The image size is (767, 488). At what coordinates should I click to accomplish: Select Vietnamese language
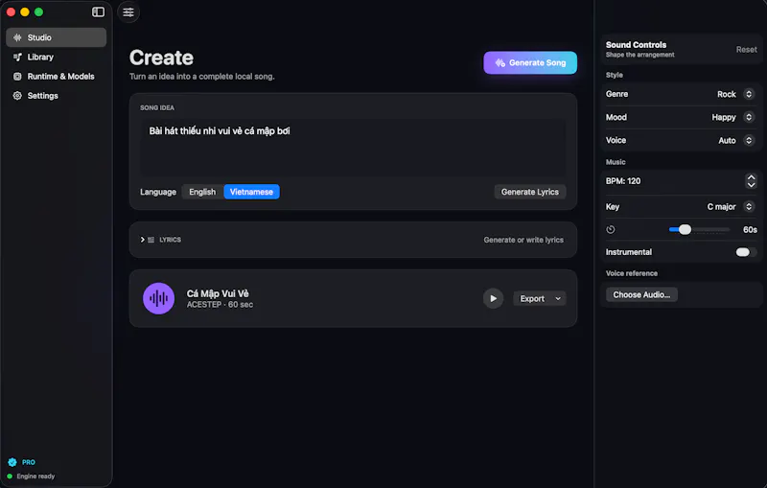click(251, 192)
